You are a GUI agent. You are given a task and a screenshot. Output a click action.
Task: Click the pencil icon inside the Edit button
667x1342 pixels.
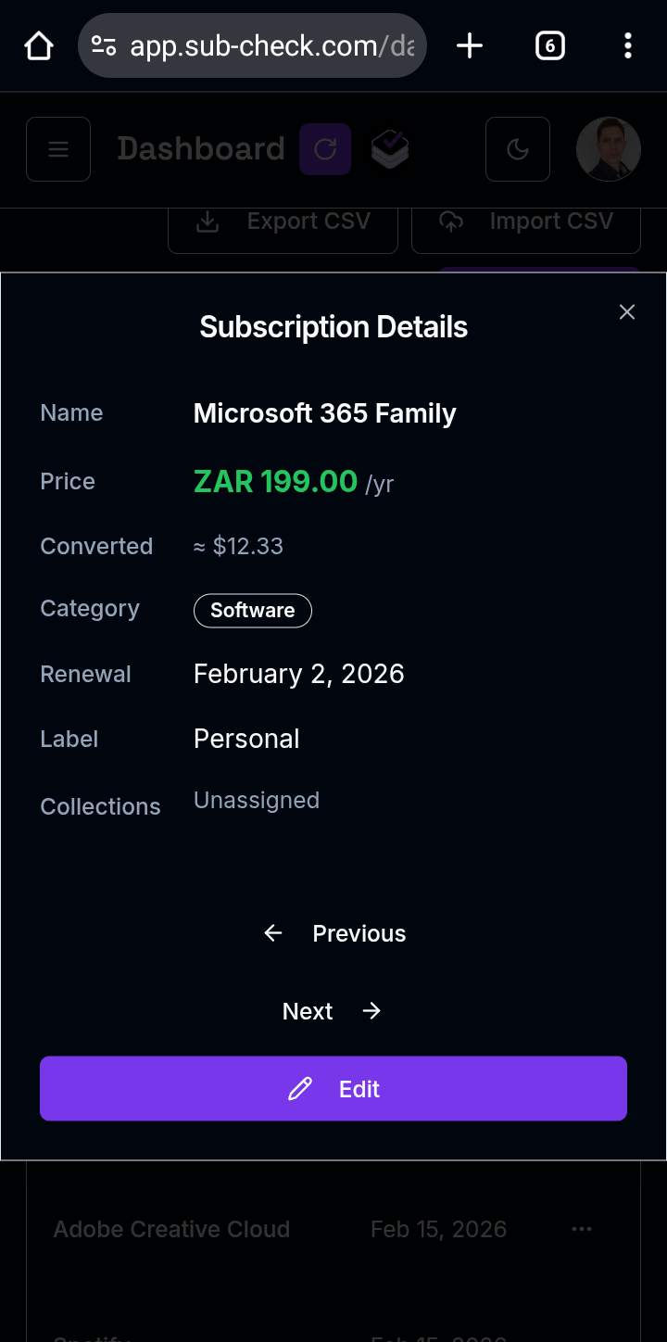pos(299,1088)
